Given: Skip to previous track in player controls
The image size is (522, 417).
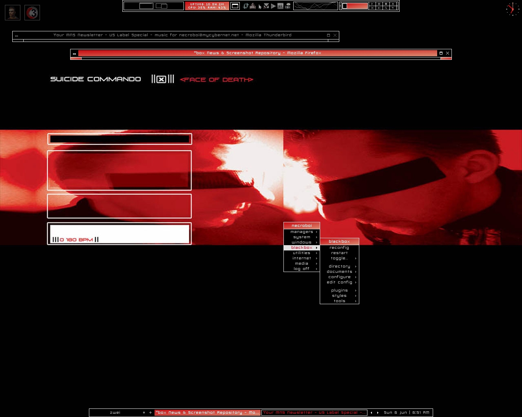Looking at the screenshot, I should tap(372, 8).
